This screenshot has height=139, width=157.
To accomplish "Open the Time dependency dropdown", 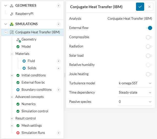I will [x=135, y=93].
